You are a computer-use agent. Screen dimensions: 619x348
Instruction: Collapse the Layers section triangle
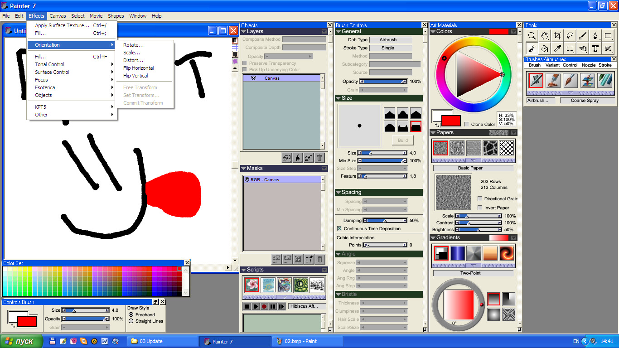(244, 32)
